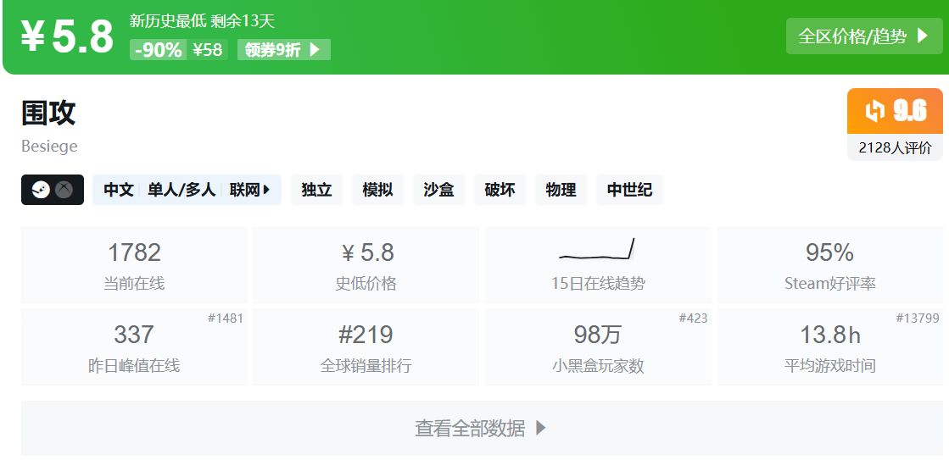Select the 独立 tag
This screenshot has height=460, width=949.
point(316,190)
